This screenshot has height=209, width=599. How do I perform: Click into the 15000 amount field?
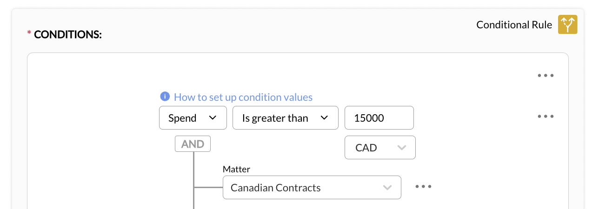[x=379, y=118]
